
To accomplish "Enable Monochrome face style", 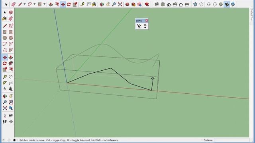I will pyautogui.click(x=233, y=4).
